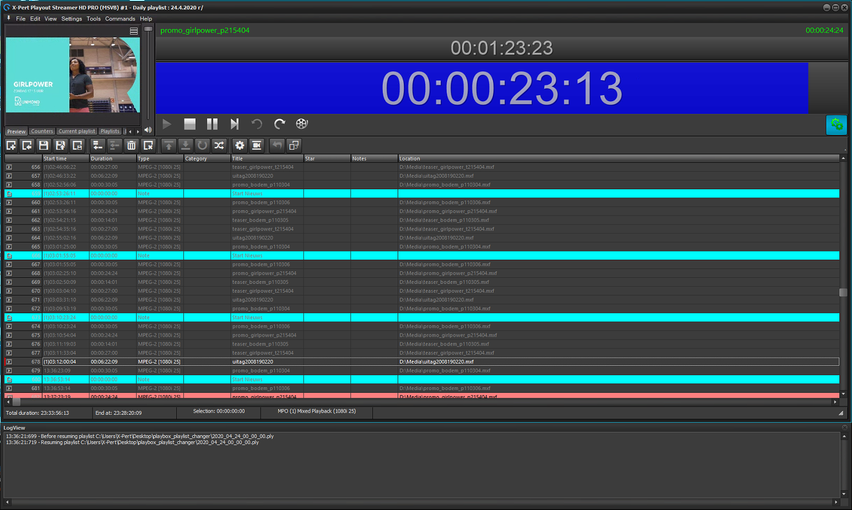852x510 pixels.
Task: Open the playlist Settings gear icon
Action: pos(239,145)
